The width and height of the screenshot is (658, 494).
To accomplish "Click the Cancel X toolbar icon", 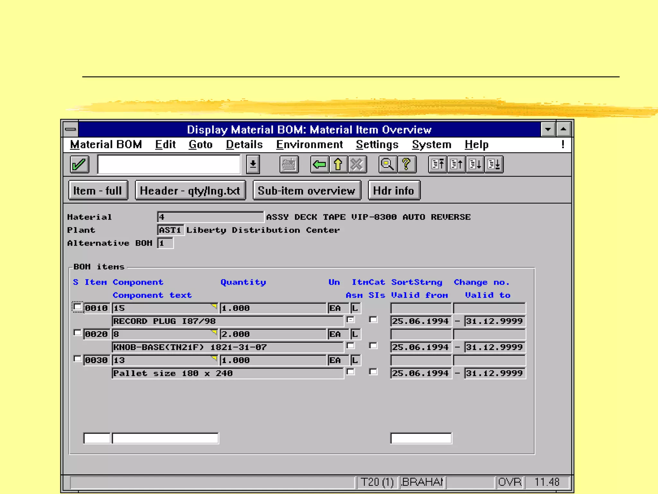I will (x=357, y=164).
